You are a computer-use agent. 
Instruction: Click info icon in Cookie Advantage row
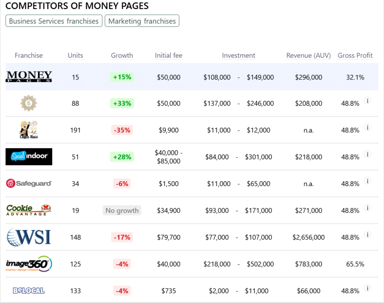tap(367, 207)
